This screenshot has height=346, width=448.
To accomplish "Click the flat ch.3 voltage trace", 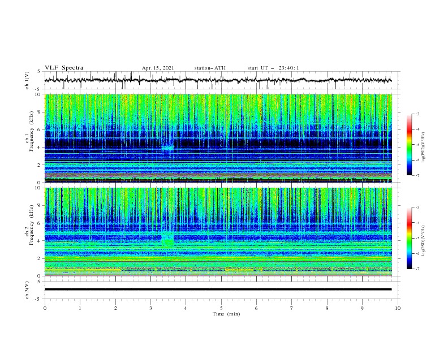I will (x=218, y=289).
